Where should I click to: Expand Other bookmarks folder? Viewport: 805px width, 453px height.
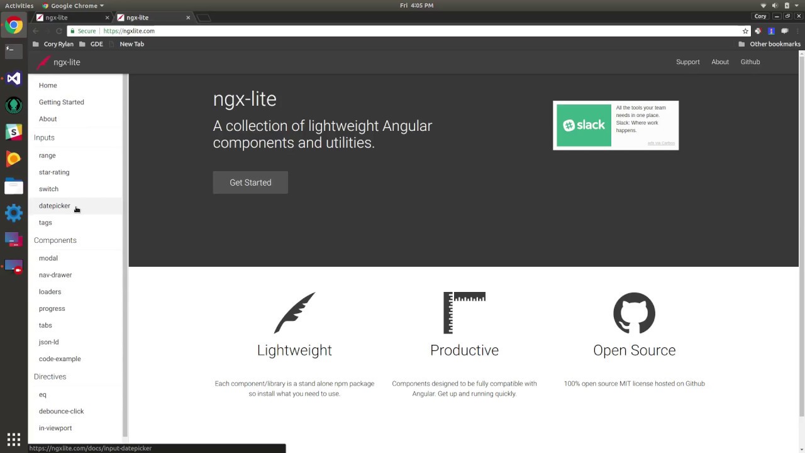pyautogui.click(x=769, y=44)
